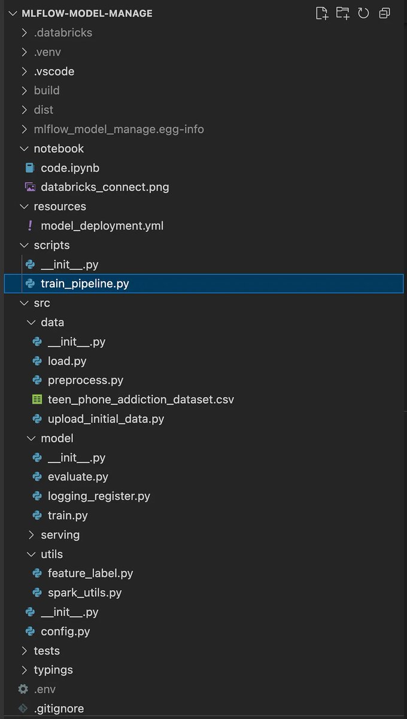Expand the mlflow_model_manage.egg-info folder

pyautogui.click(x=24, y=129)
